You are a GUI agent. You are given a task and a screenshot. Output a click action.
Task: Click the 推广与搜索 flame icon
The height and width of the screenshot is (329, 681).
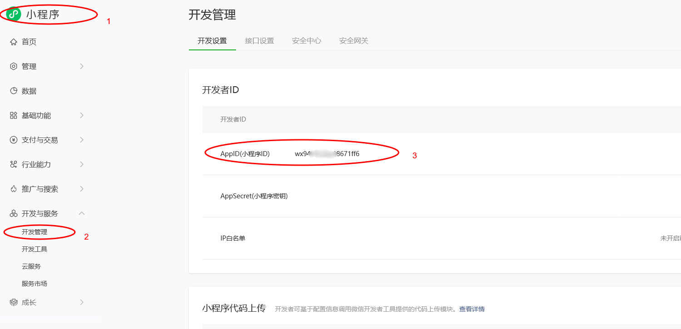coord(14,189)
